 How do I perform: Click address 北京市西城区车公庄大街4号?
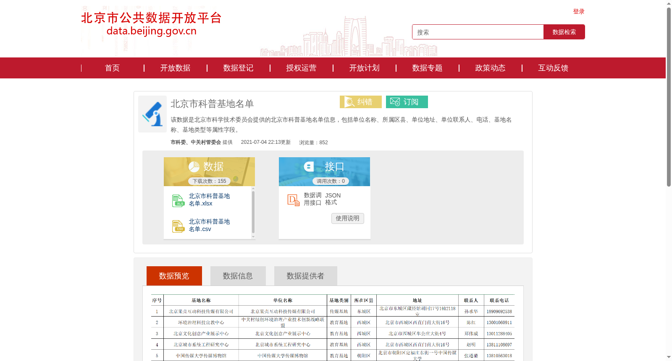(417, 334)
